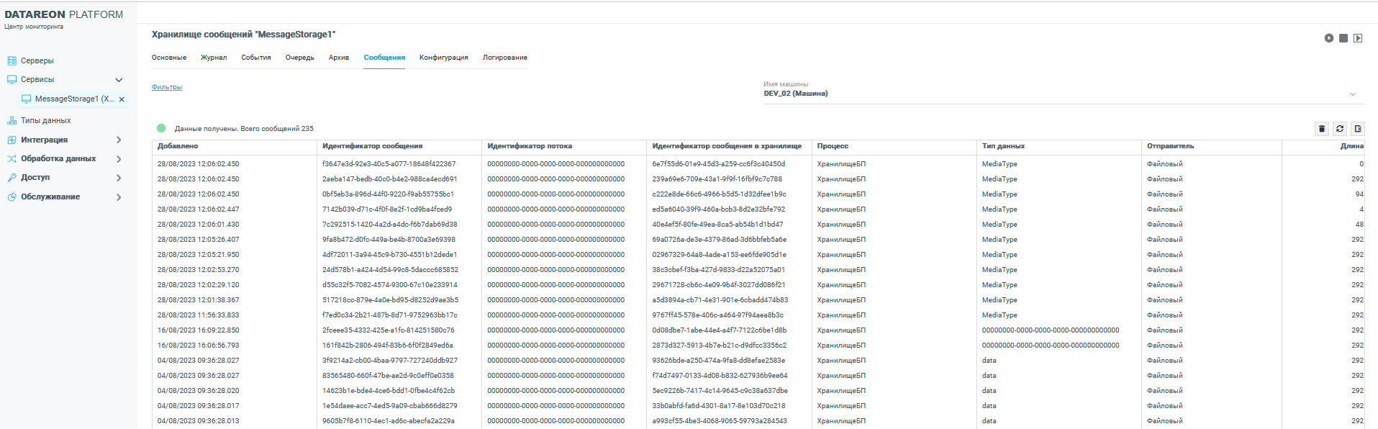Open the Конфигурация tab
Viewport: 1378px width, 429px height.
pos(443,58)
